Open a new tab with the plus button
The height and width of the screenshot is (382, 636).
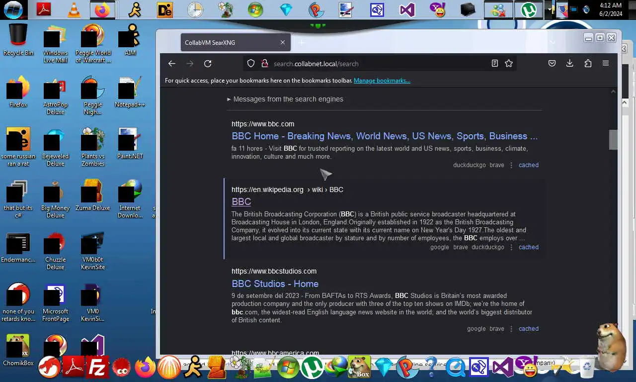[x=302, y=42]
